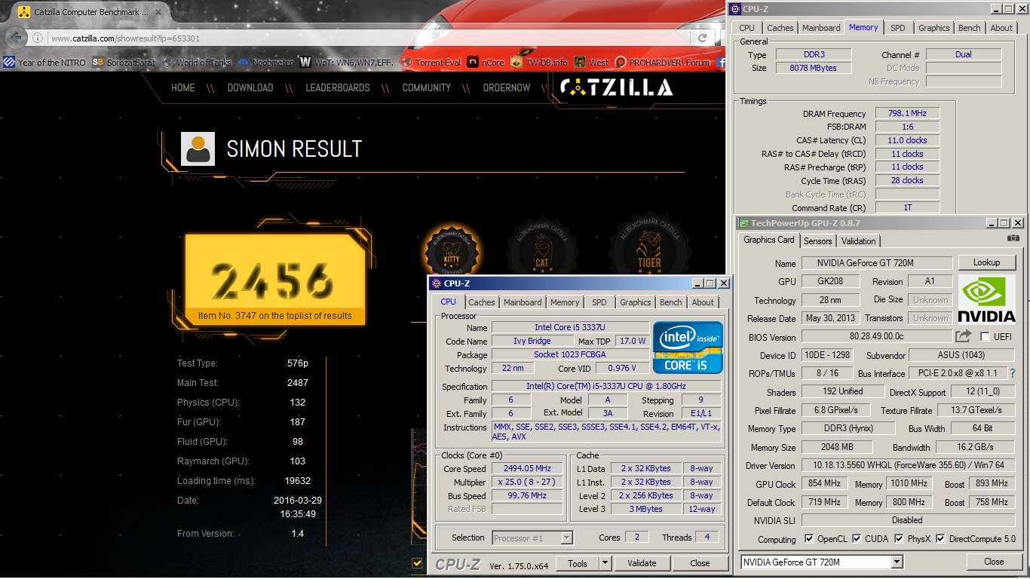
Task: Open the DOWNLOAD link on Catzilla
Action: (x=250, y=87)
